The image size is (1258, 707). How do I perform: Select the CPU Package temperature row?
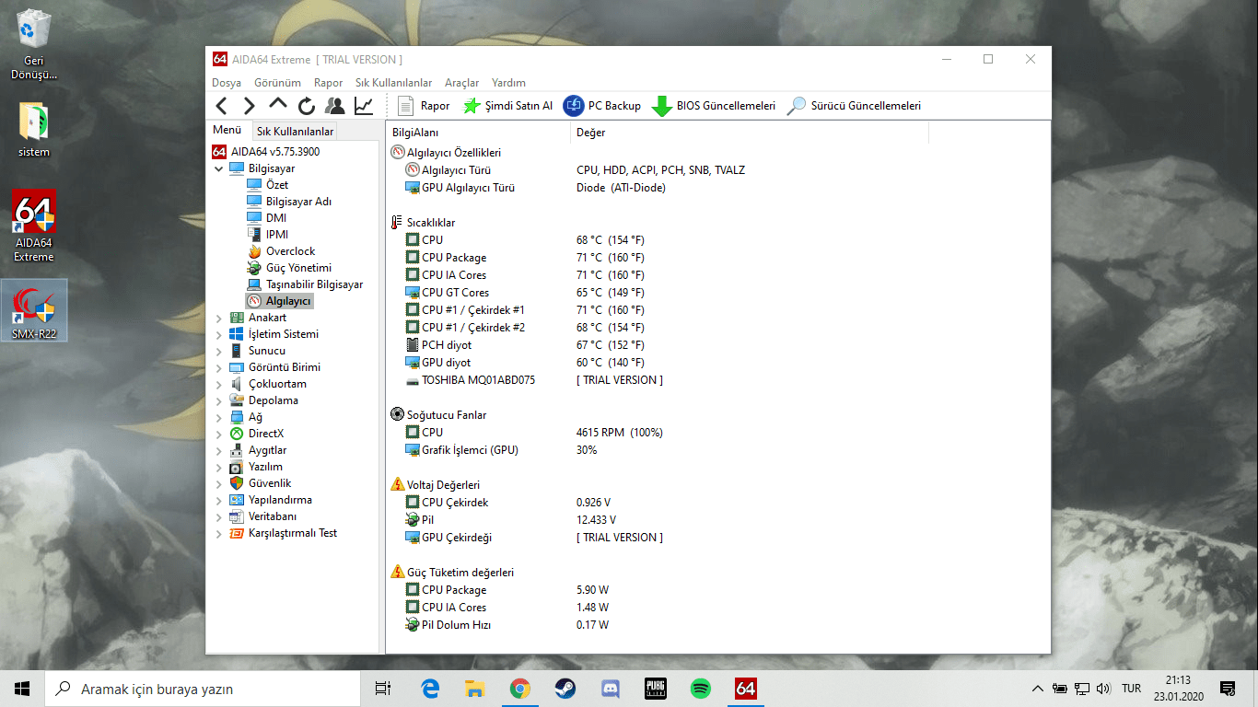[718, 258]
